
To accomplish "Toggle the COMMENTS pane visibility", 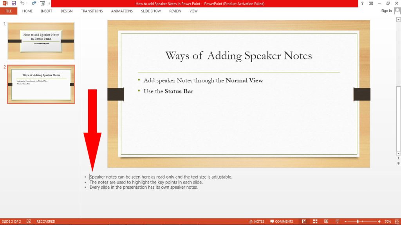I will (282, 221).
